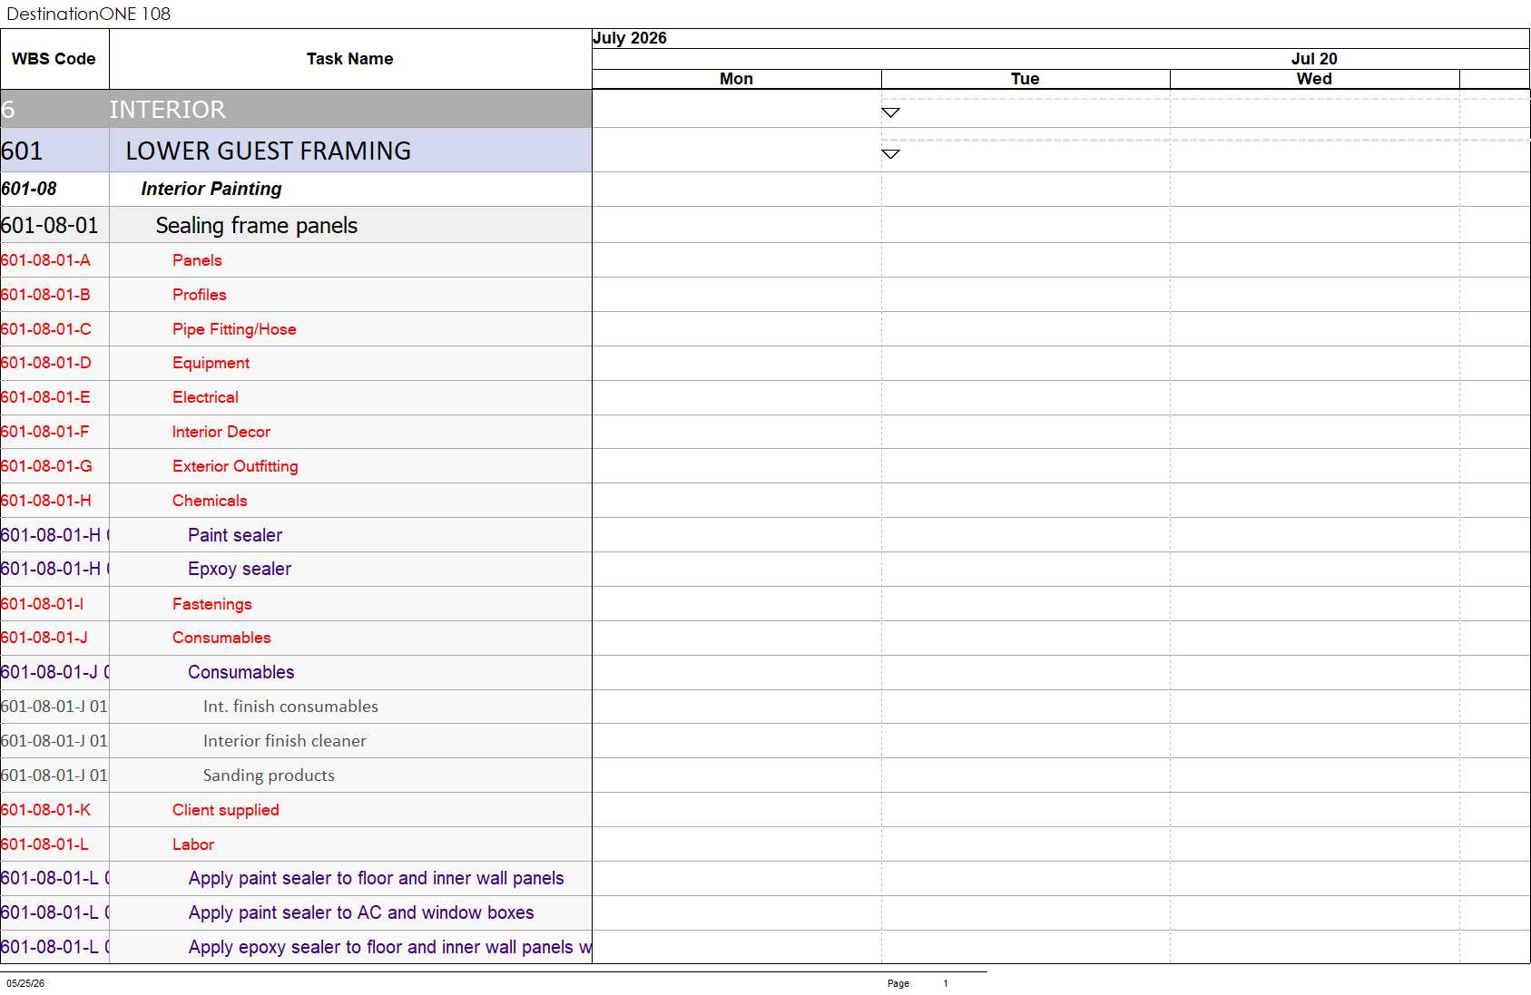Image resolution: width=1531 pixels, height=995 pixels.
Task: Select the Exterior Outfitting task
Action: 296,466
